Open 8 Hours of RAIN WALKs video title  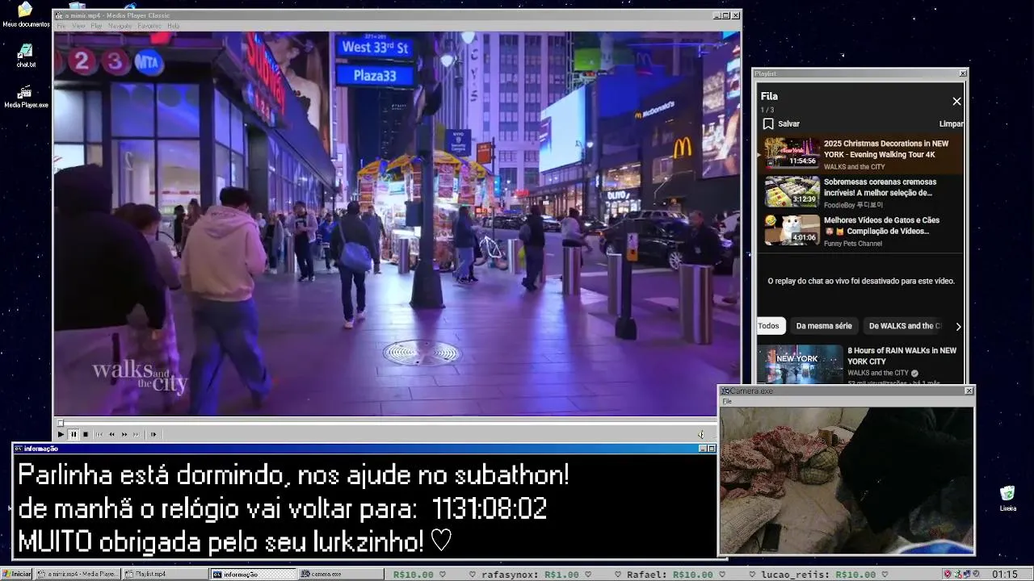tap(902, 356)
